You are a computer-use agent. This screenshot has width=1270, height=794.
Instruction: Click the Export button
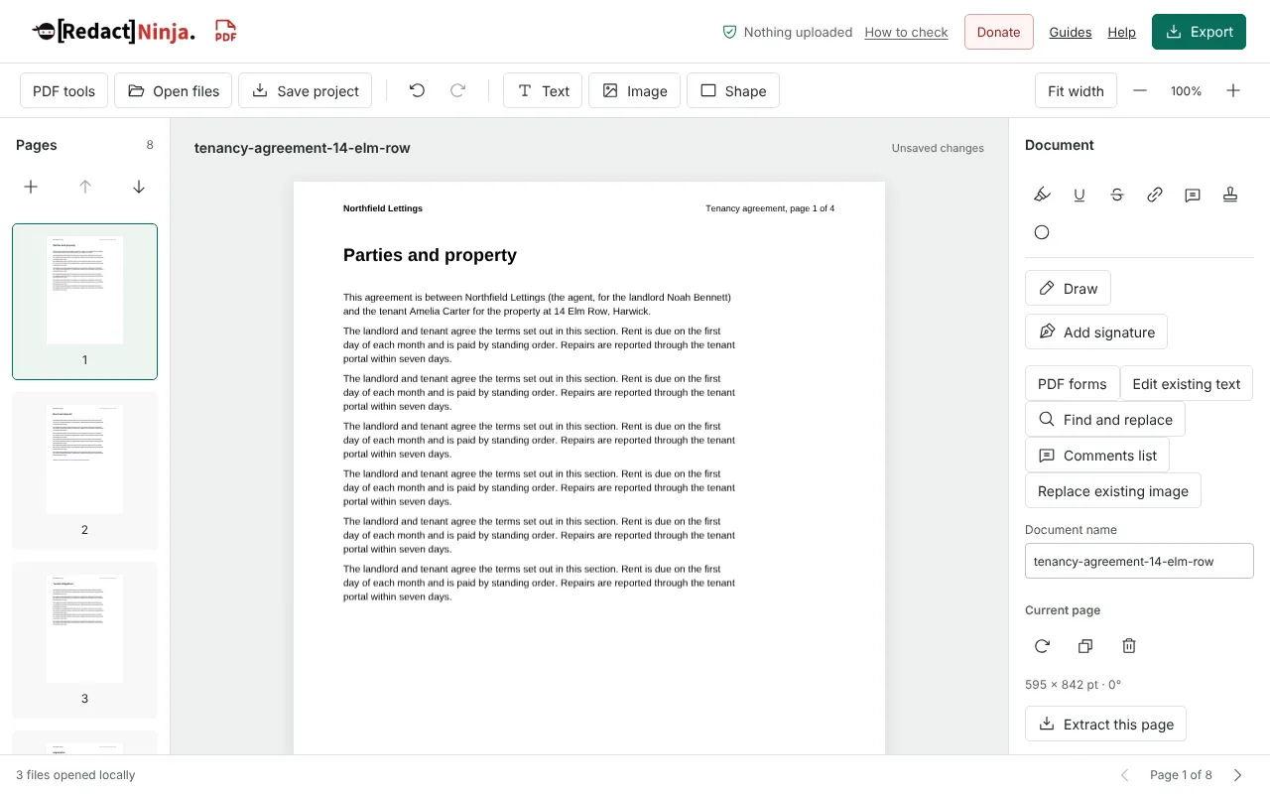coord(1199,32)
